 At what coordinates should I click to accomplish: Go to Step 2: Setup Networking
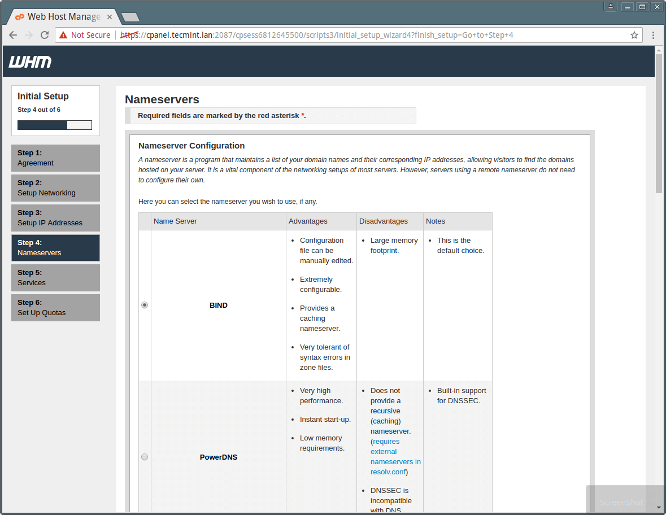tap(56, 188)
